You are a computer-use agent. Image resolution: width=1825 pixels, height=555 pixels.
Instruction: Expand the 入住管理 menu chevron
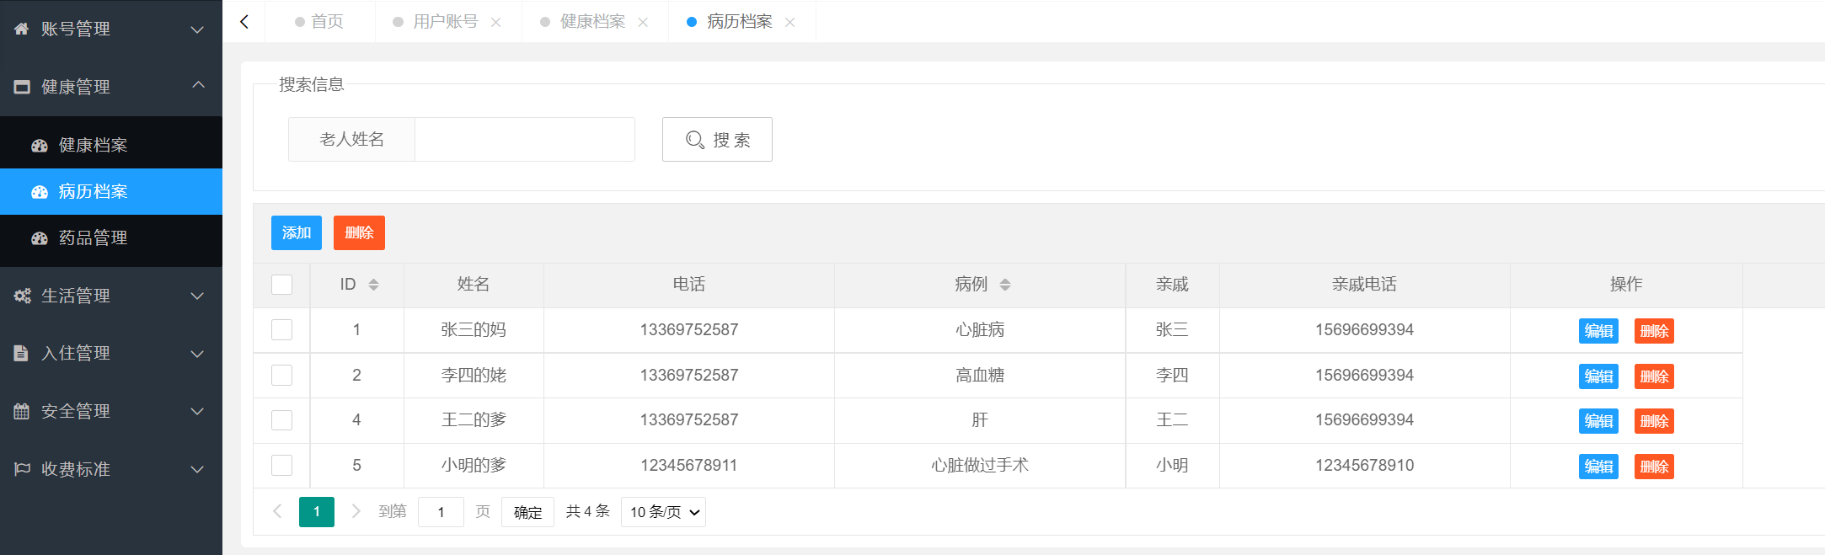pyautogui.click(x=197, y=355)
